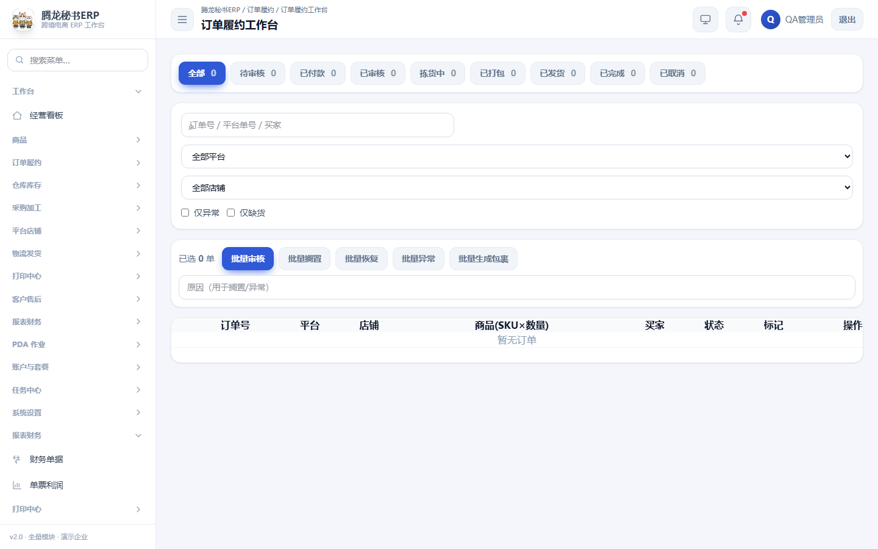
Task: Click the home icon beside 经营看板
Action: (17, 115)
